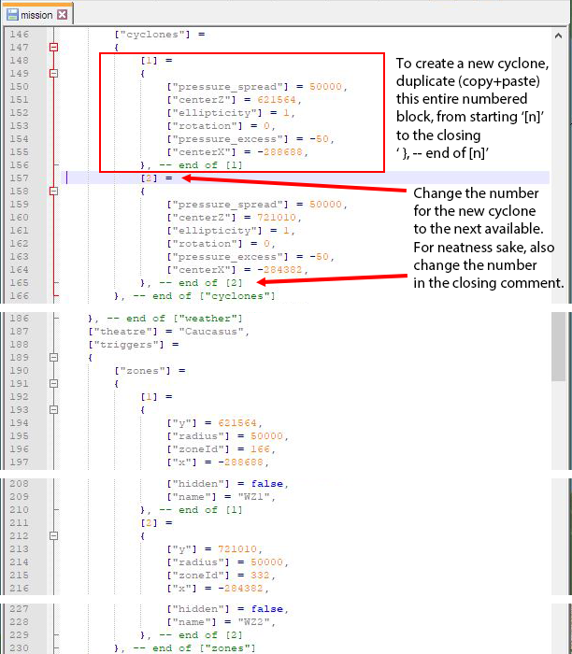Viewport: 572px width, 654px height.
Task: Click the "WZ1" name string
Action: [253, 497]
